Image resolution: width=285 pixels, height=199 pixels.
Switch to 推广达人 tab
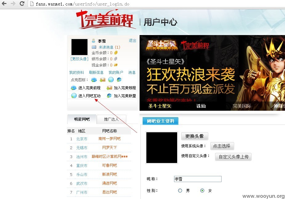(x=111, y=119)
